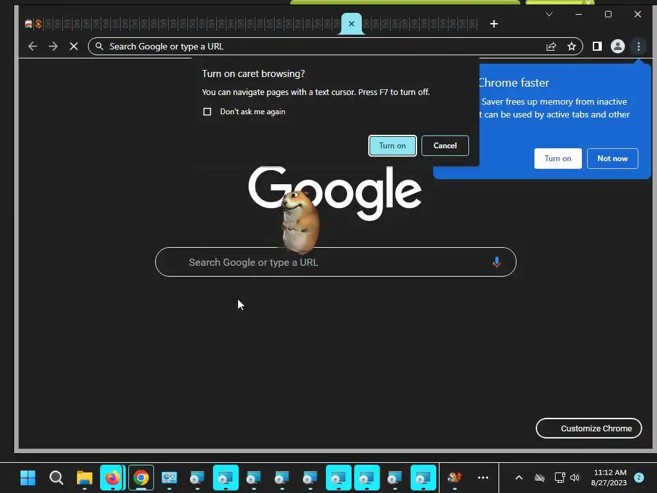657x493 pixels.
Task: Select the Chrome taskbar icon
Action: tap(141, 478)
